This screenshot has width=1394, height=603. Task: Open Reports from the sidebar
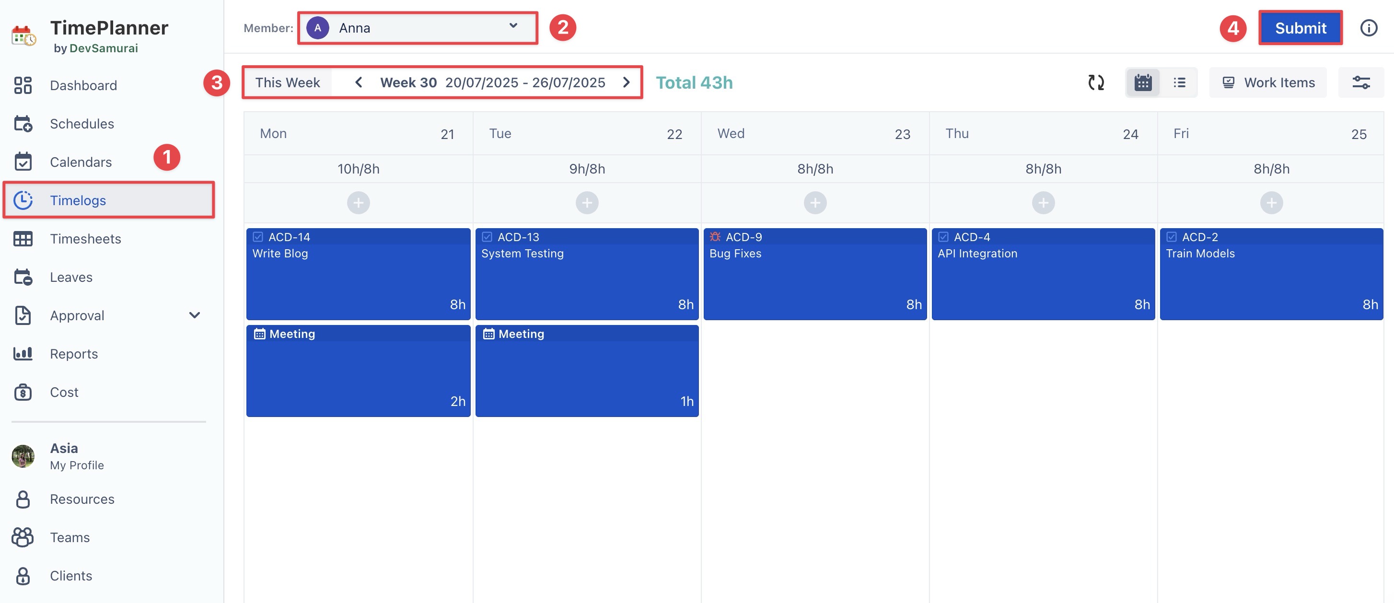[x=74, y=353]
